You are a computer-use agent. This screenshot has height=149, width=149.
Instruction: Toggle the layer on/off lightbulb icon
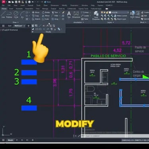click(x=102, y=12)
